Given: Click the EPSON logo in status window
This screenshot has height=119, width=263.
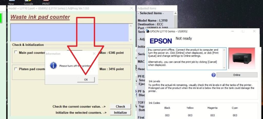Looking at the screenshot, I should point(161,41).
